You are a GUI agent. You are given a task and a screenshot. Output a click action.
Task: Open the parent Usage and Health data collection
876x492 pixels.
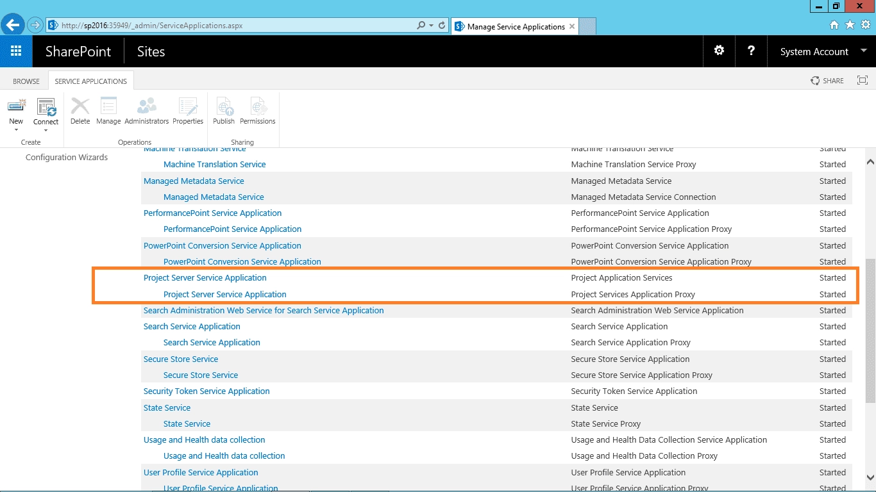(204, 440)
